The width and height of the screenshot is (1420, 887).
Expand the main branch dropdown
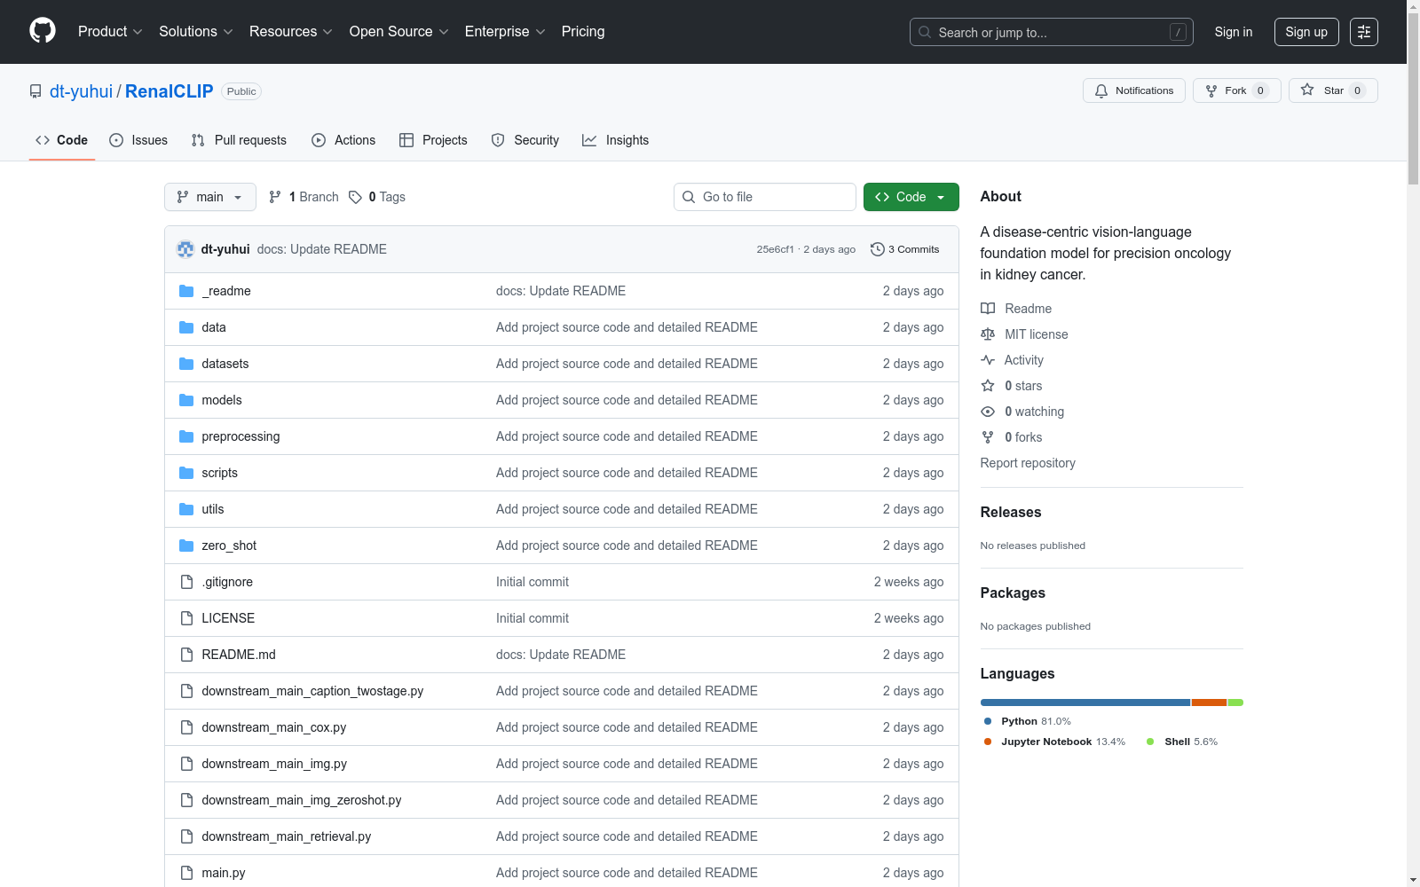tap(209, 197)
